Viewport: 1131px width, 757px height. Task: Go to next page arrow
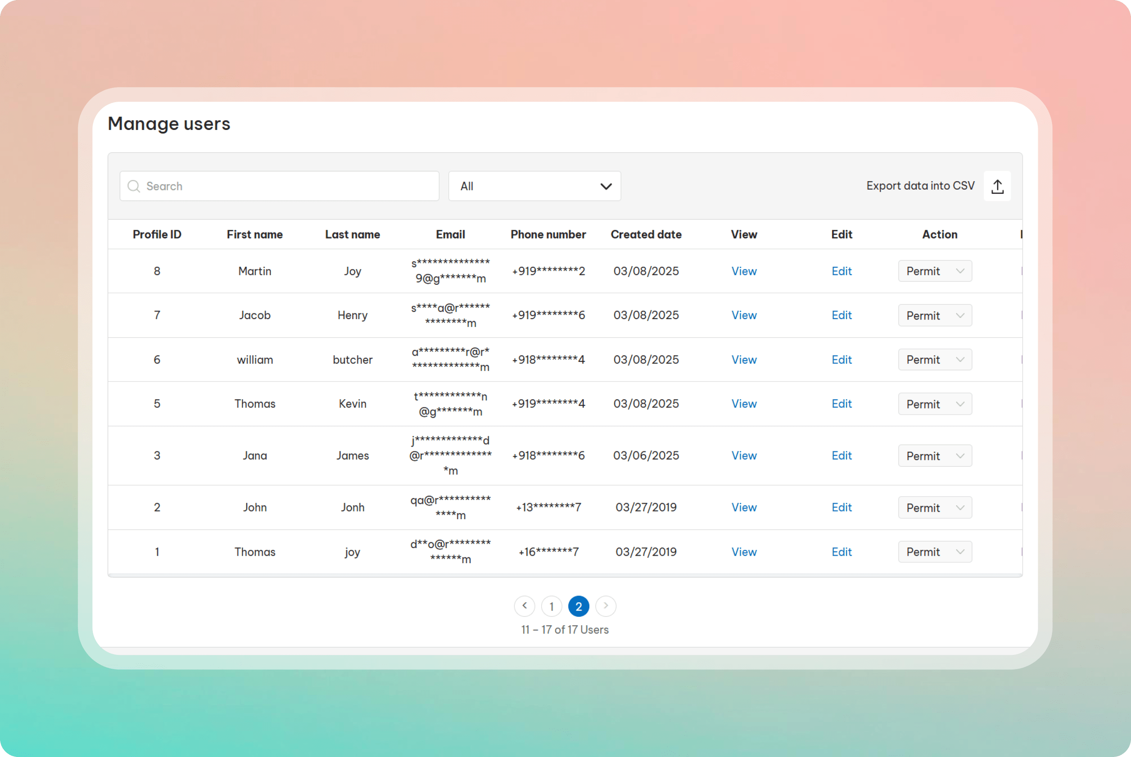click(606, 606)
